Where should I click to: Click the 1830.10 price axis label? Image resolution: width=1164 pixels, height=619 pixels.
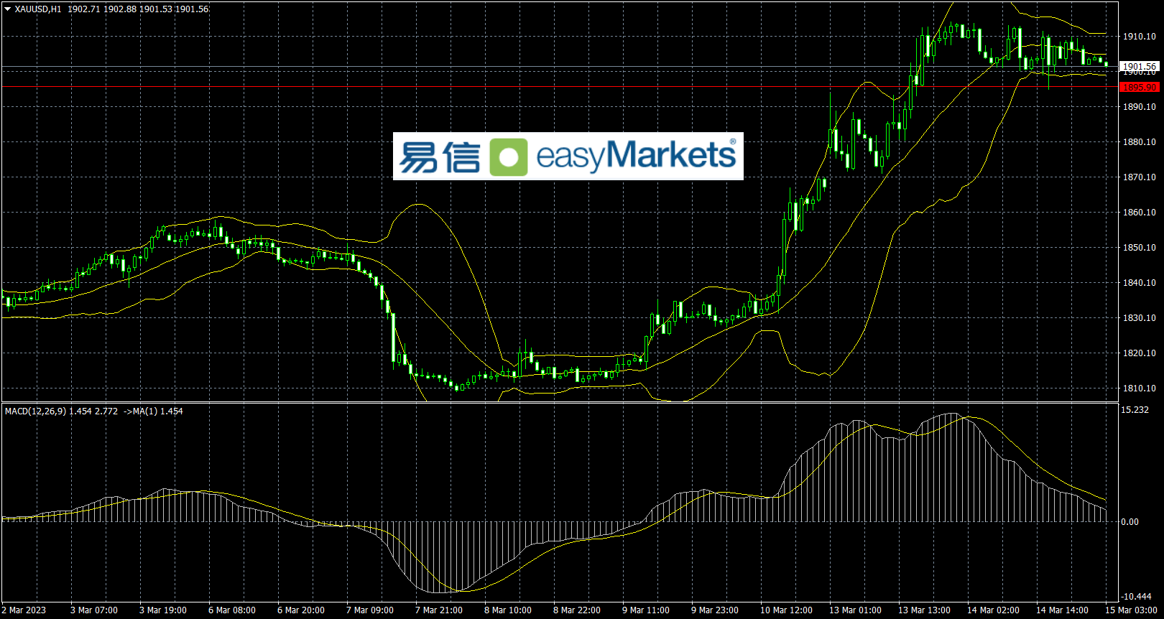click(x=1140, y=318)
